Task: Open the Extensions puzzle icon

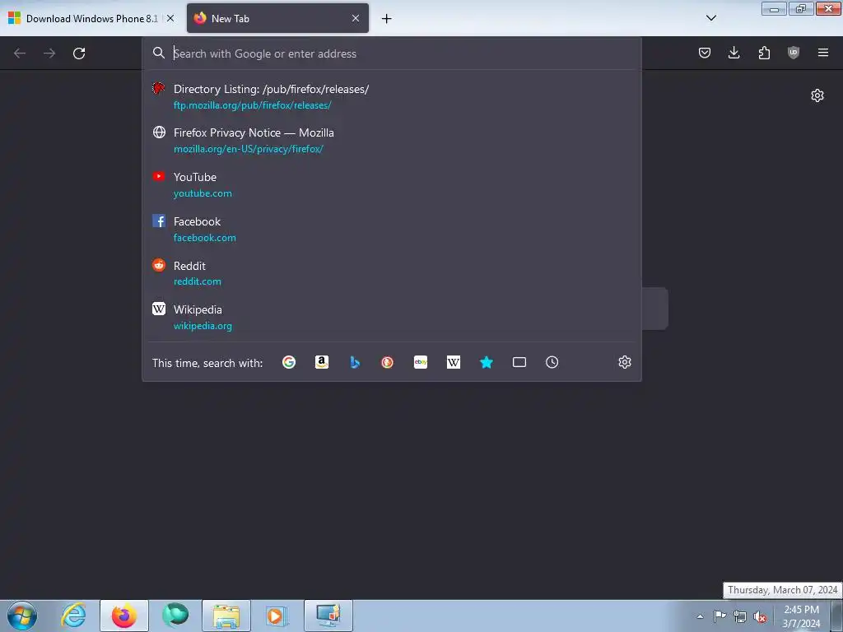Action: coord(764,53)
